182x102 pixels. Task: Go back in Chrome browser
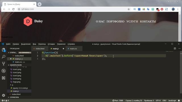click(4, 9)
